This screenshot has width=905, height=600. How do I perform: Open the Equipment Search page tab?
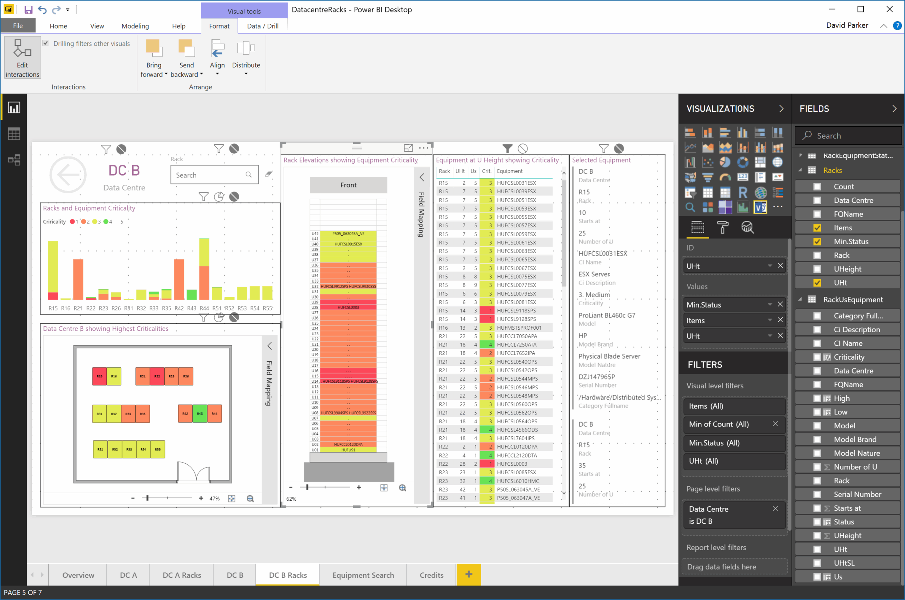(x=363, y=575)
